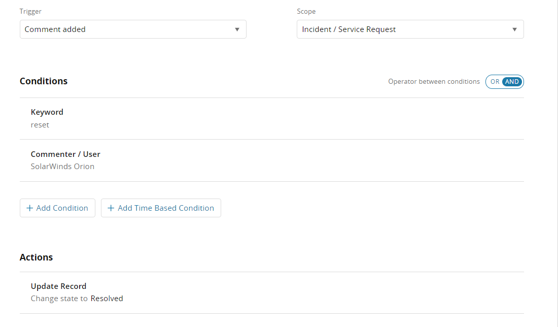Click the plus icon in Add Condition
The height and width of the screenshot is (327, 558).
[x=29, y=208]
